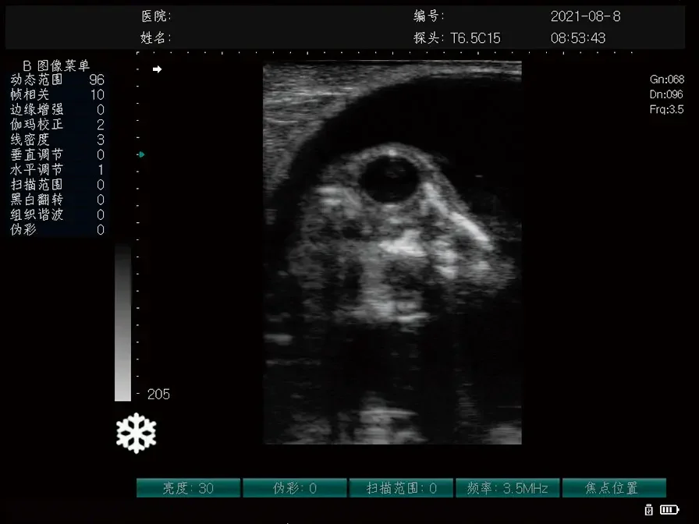Click the USB storage icon
This screenshot has height=524, width=699.
click(648, 509)
